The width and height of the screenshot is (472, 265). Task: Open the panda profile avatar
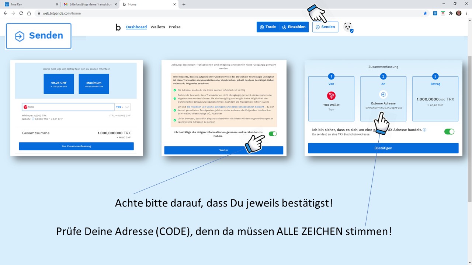tap(348, 27)
